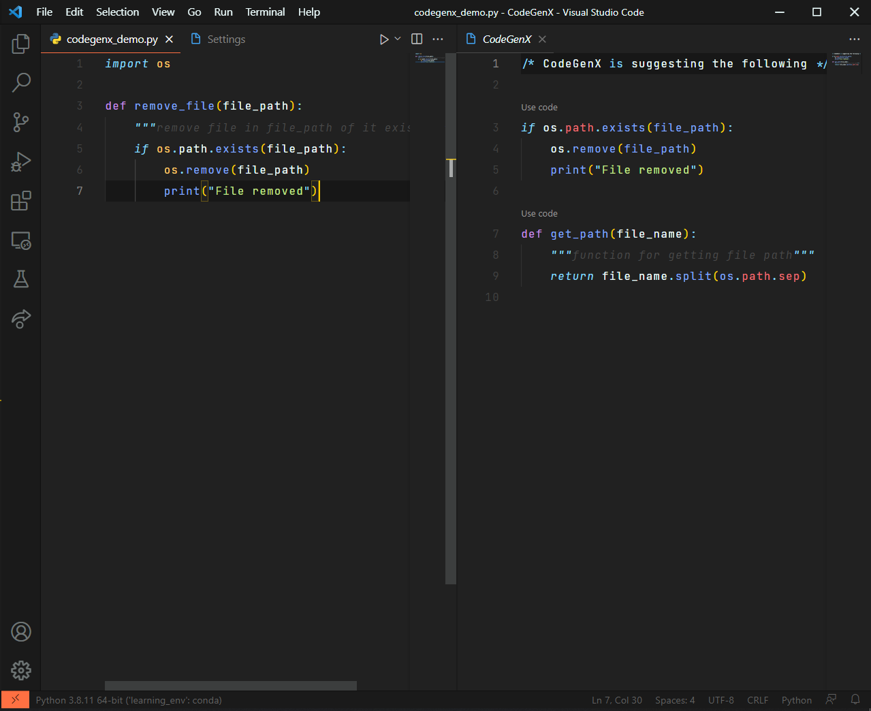
Task: Run the Python file with play button
Action: click(x=384, y=39)
